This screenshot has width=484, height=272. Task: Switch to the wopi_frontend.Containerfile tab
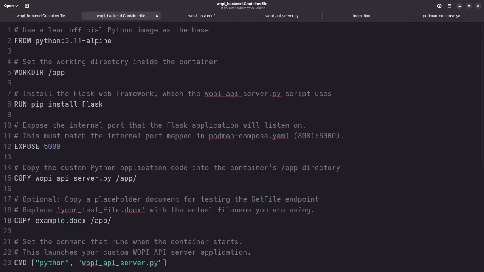tap(41, 16)
